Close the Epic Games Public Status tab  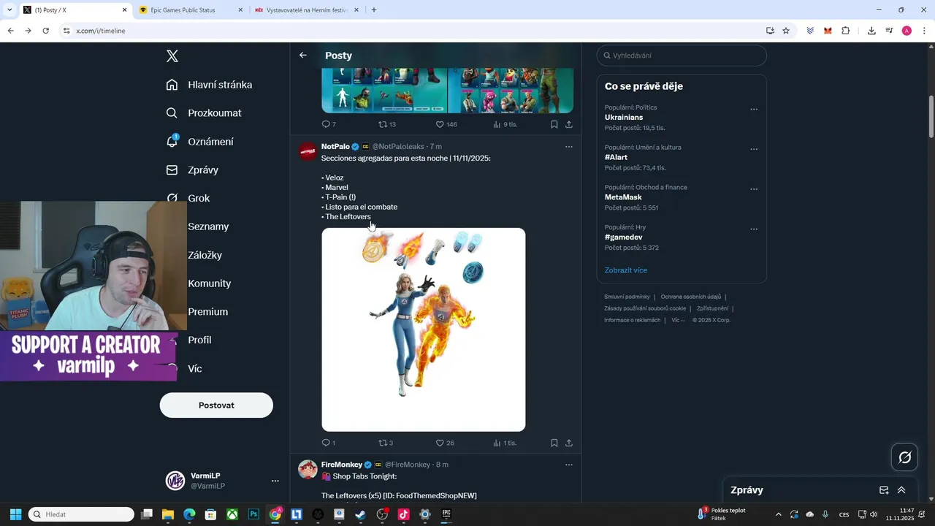(x=240, y=10)
